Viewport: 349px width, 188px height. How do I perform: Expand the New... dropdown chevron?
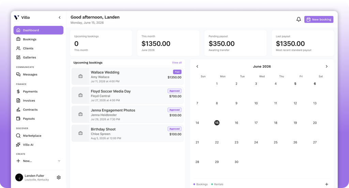pos(59,161)
